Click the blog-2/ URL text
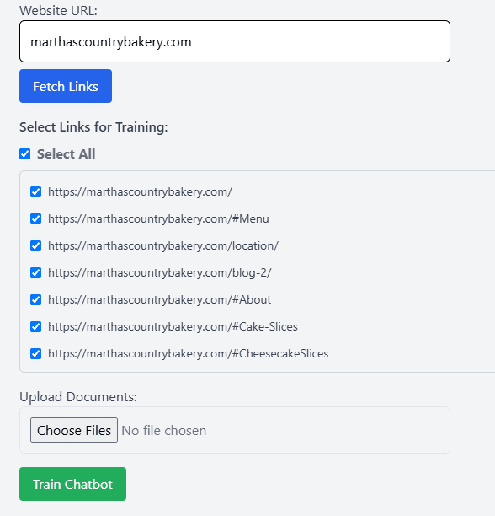Viewport: 495px width, 516px height. pyautogui.click(x=160, y=272)
